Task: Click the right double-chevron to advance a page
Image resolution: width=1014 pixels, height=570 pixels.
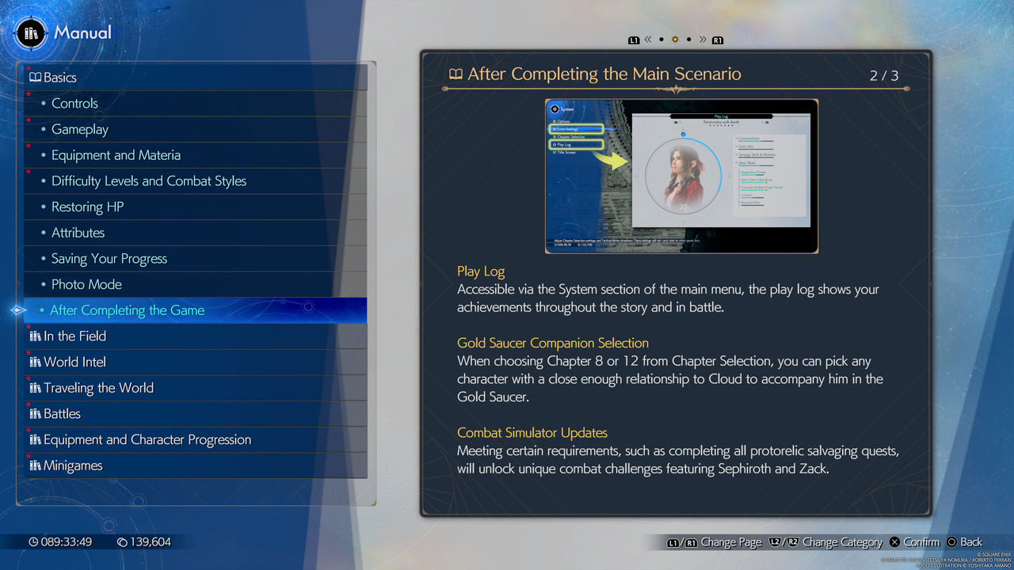Action: click(x=701, y=39)
